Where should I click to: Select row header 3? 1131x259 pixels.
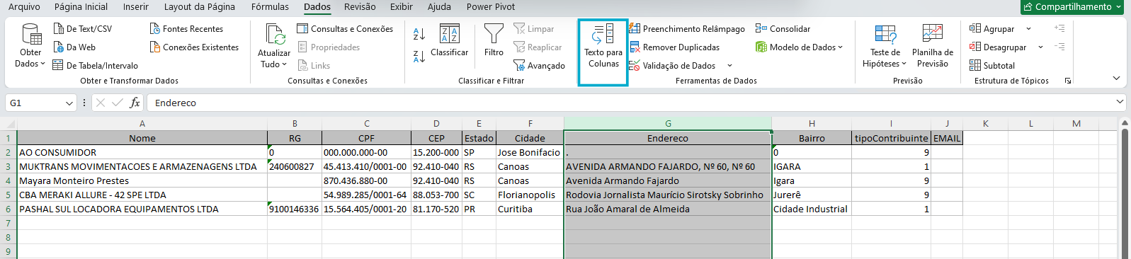click(8, 166)
